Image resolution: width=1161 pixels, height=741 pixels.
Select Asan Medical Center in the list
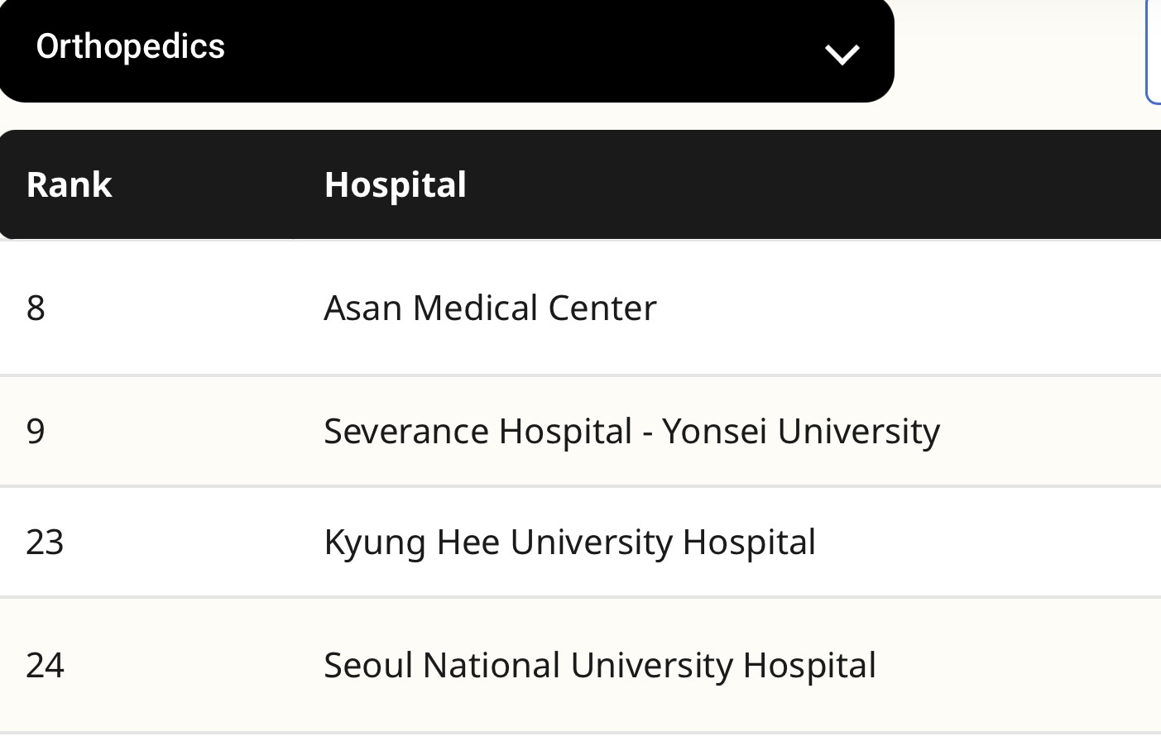(x=490, y=308)
